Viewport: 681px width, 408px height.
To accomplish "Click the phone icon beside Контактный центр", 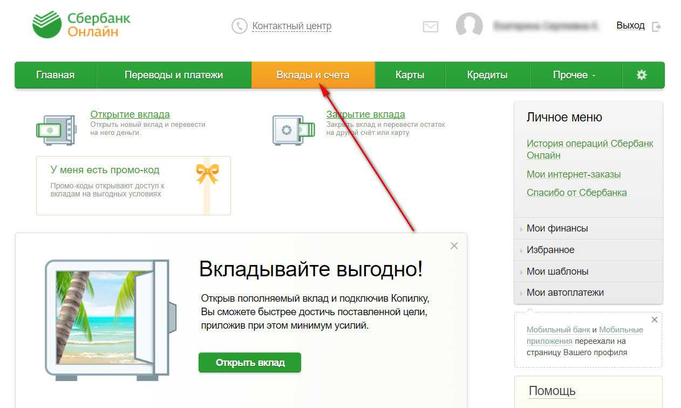I will (239, 26).
